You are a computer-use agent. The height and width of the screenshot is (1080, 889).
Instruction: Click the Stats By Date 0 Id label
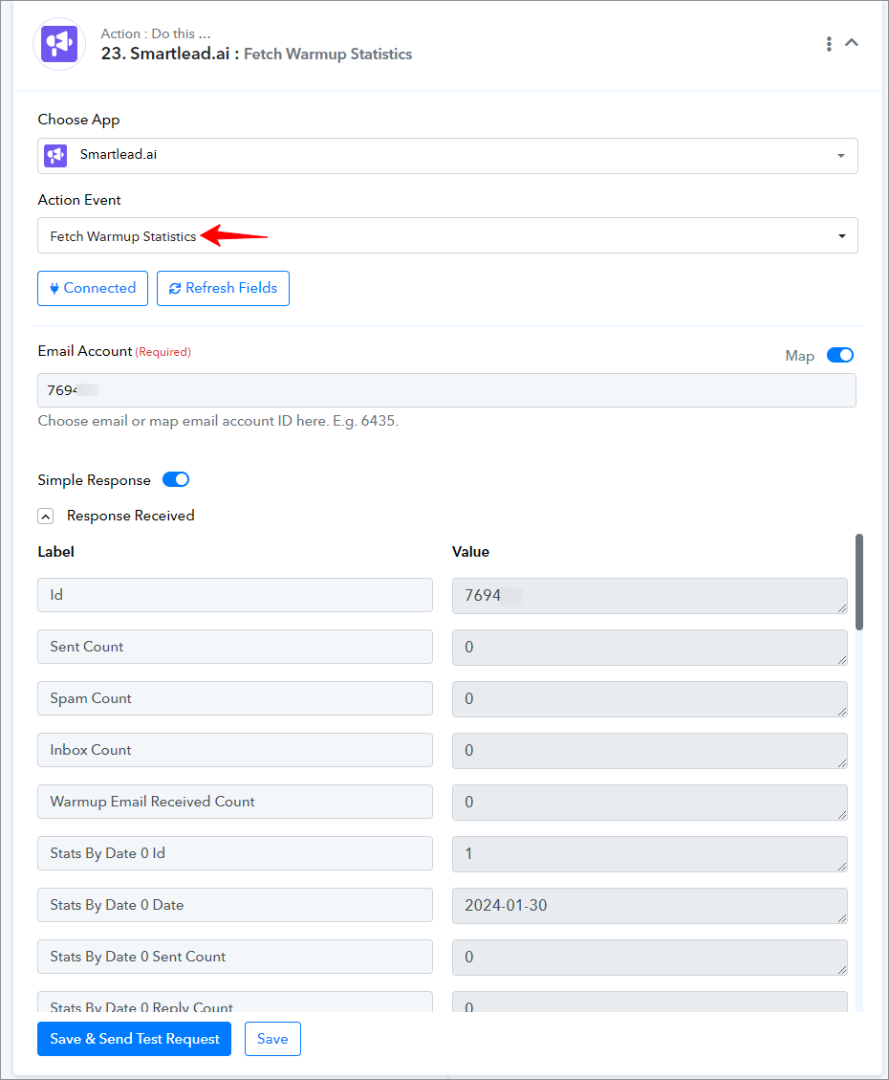tap(235, 853)
